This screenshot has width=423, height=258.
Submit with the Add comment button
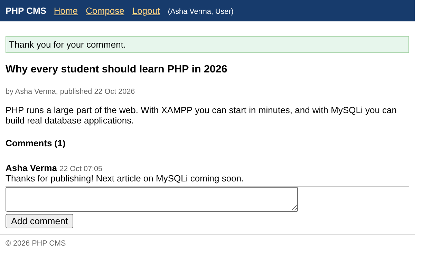39,221
